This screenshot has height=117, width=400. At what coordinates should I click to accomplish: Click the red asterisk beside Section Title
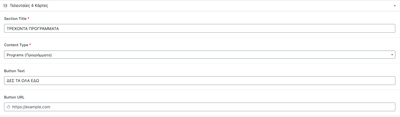28,18
